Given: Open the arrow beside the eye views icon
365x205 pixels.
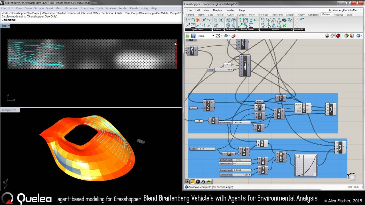Looking at the screenshot, I should tap(229, 36).
